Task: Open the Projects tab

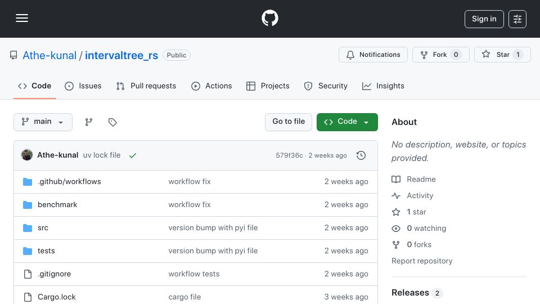Action: [268, 86]
